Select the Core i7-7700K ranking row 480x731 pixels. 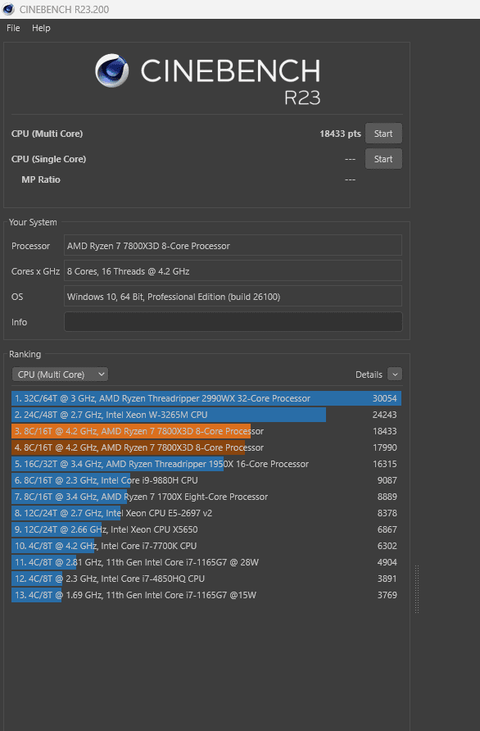(x=206, y=546)
